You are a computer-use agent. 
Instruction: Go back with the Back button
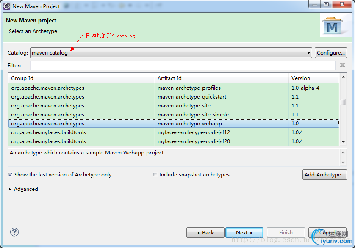click(205, 233)
